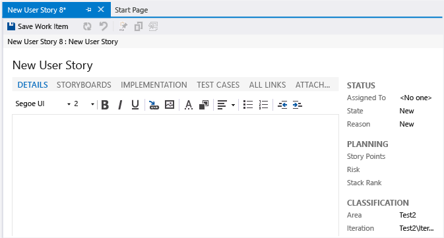Screen dimensions: 444x238
Task: Open the Assigned To <No one> field
Action: 416,98
